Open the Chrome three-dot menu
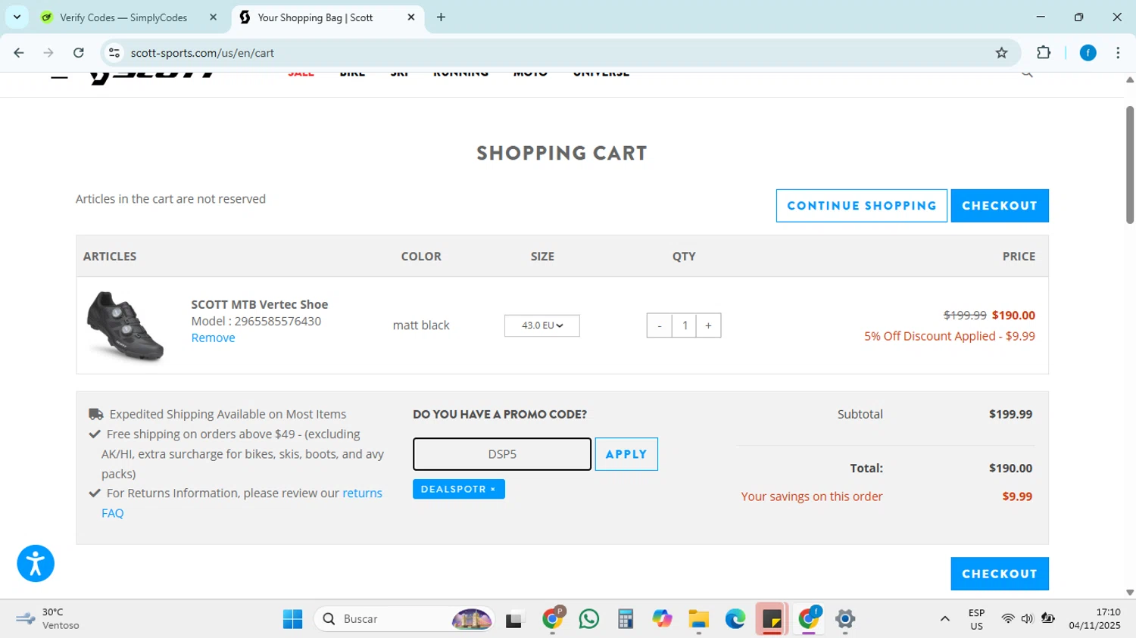Viewport: 1136px width, 638px height. click(x=1118, y=53)
